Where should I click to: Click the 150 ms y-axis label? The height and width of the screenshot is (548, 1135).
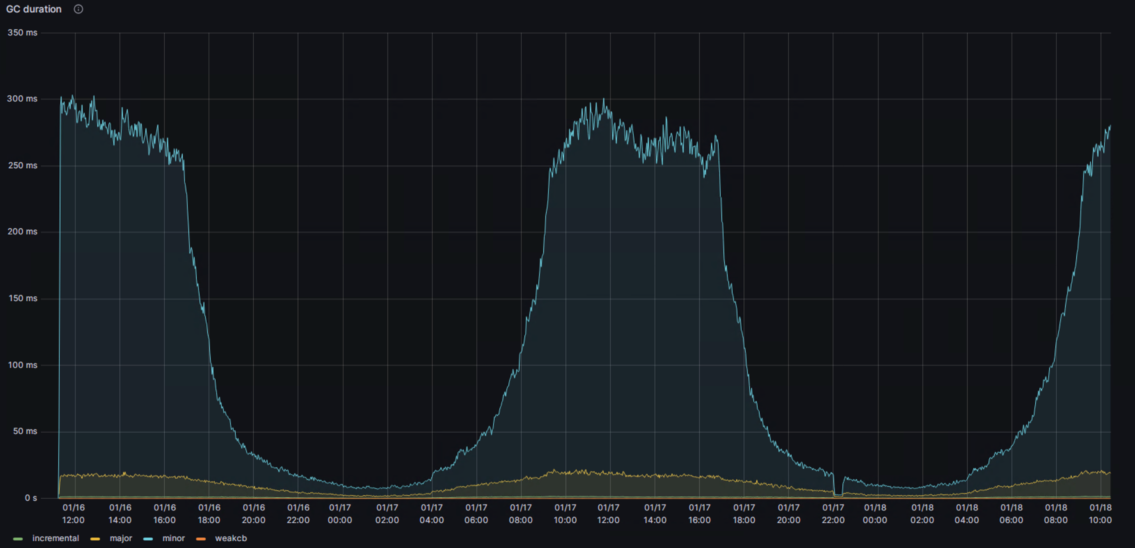22,298
